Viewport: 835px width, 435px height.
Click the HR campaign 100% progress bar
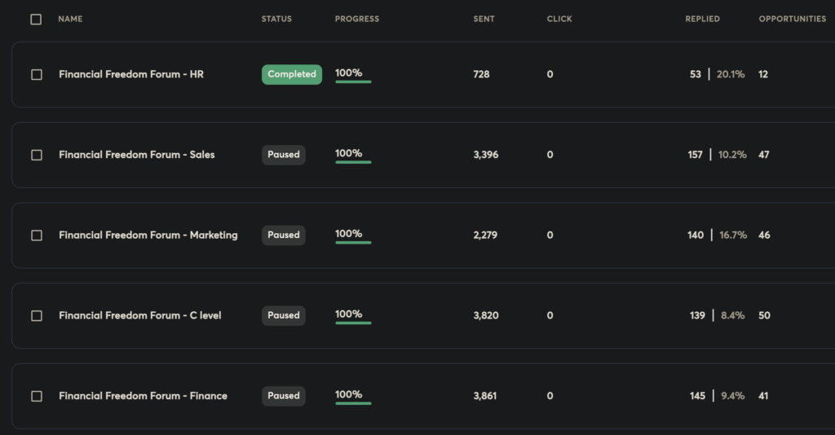coord(353,81)
